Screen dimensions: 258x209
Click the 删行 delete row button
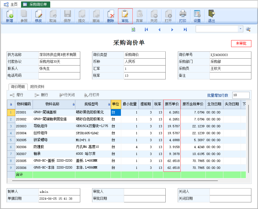click(41, 95)
